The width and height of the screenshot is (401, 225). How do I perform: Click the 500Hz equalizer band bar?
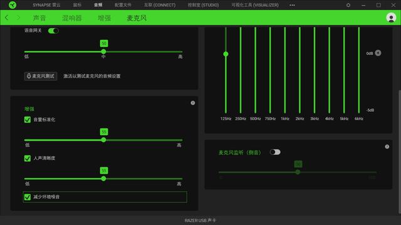pyautogui.click(x=255, y=70)
